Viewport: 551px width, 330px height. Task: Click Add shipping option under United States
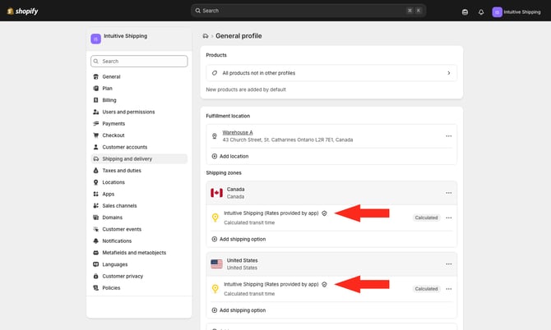pyautogui.click(x=238, y=311)
